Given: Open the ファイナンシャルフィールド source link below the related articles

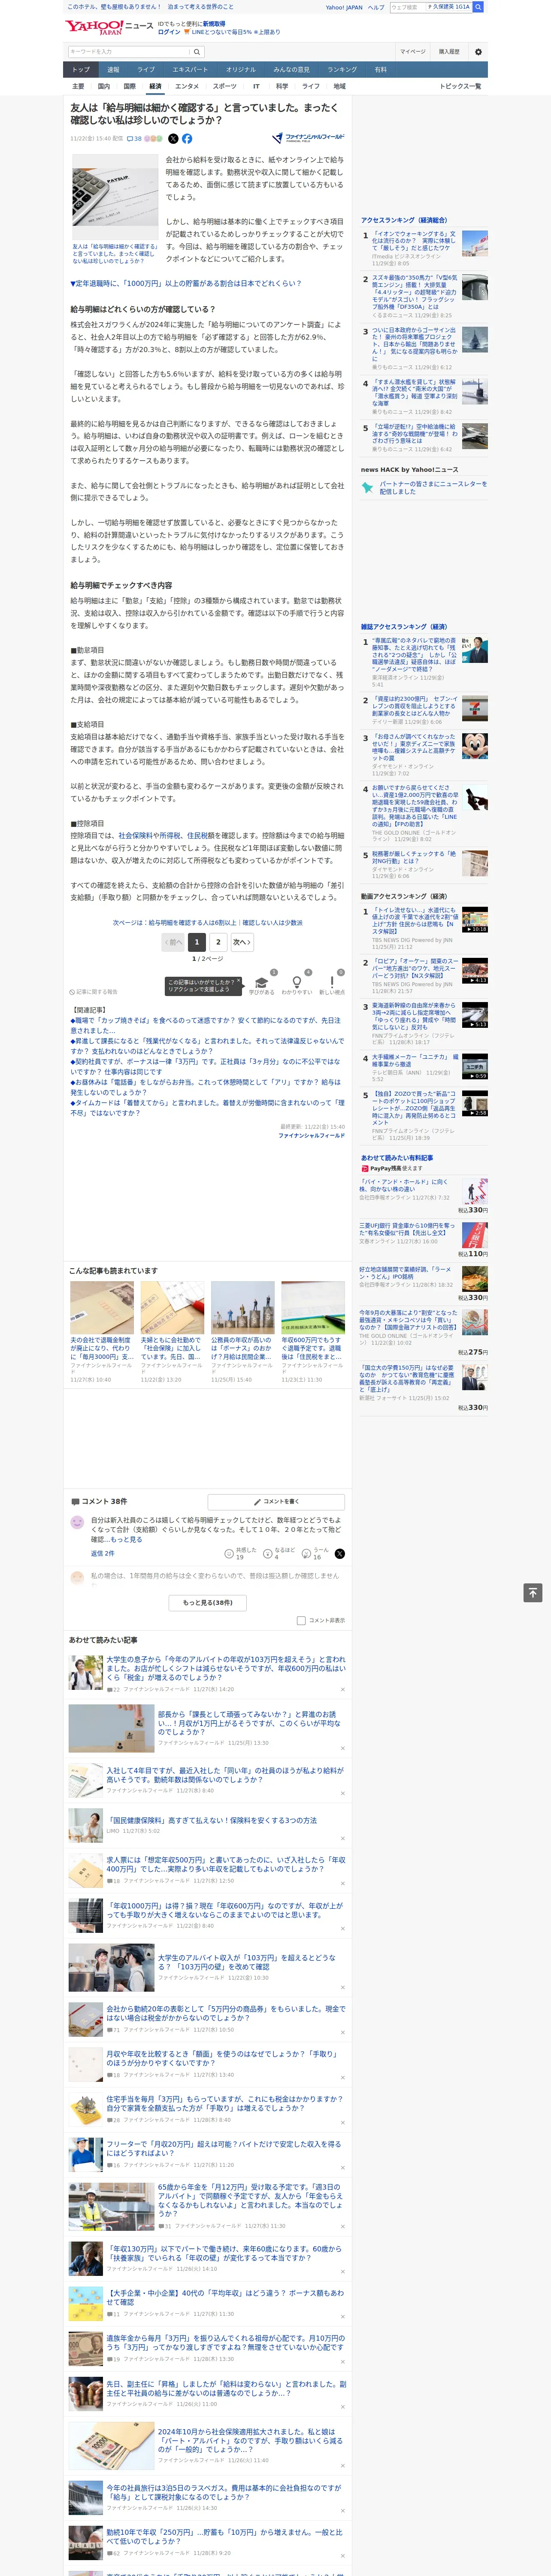Looking at the screenshot, I should click(x=311, y=1136).
